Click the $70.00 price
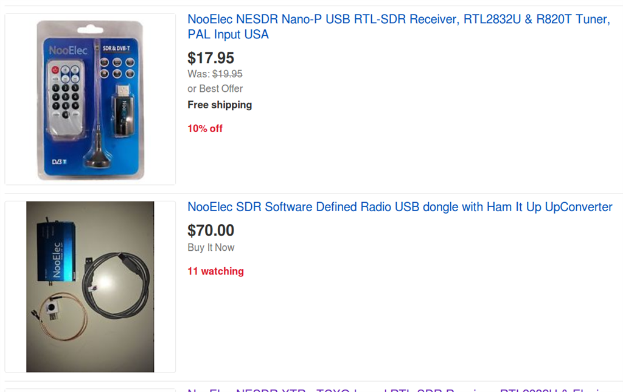 point(211,230)
